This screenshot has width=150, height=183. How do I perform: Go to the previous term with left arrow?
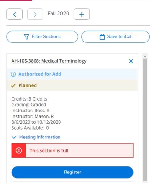(15, 14)
